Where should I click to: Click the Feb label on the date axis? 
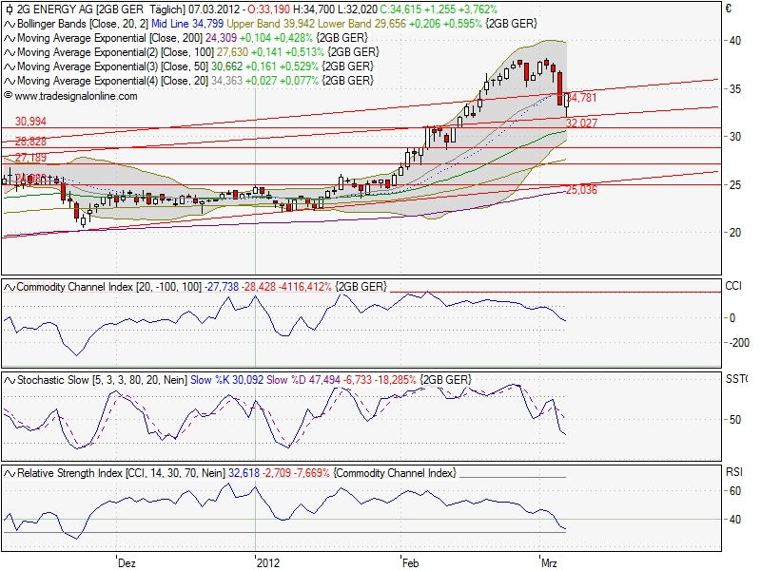(x=411, y=562)
